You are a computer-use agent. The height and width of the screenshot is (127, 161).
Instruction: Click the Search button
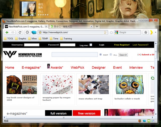pos(123,55)
